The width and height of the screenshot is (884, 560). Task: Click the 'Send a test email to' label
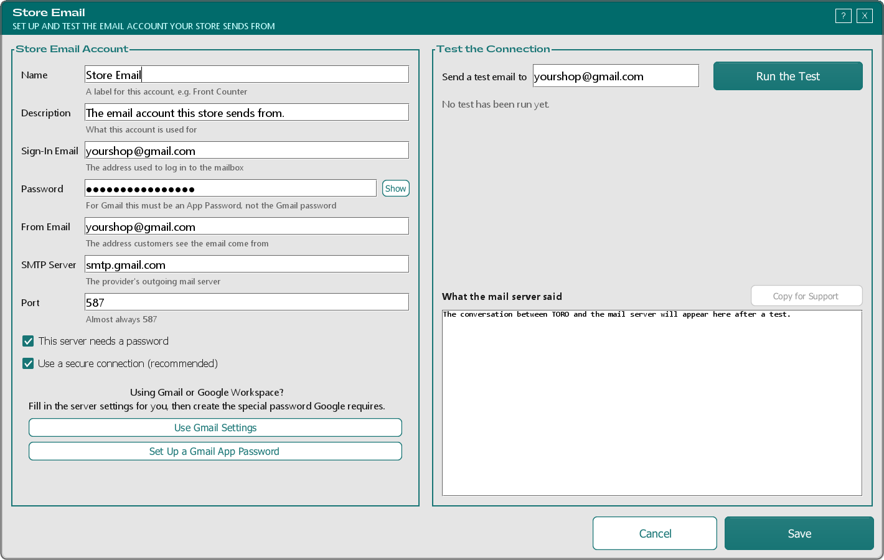coord(484,77)
